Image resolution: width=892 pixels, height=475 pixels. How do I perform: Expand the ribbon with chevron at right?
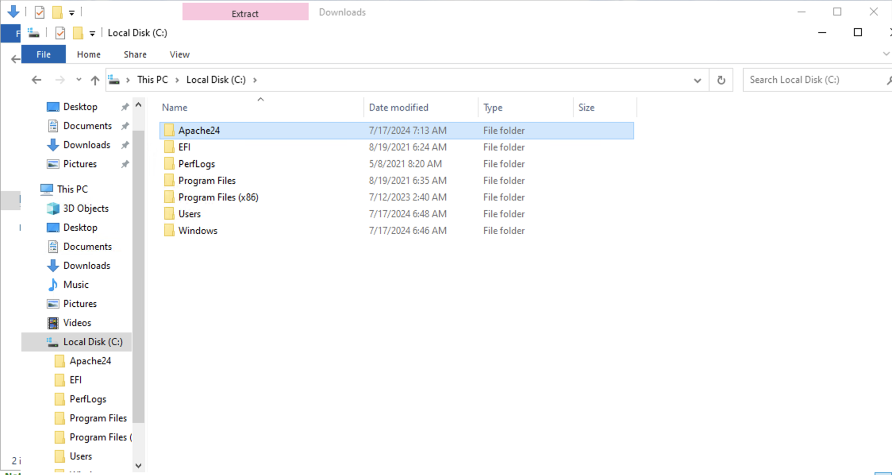886,54
